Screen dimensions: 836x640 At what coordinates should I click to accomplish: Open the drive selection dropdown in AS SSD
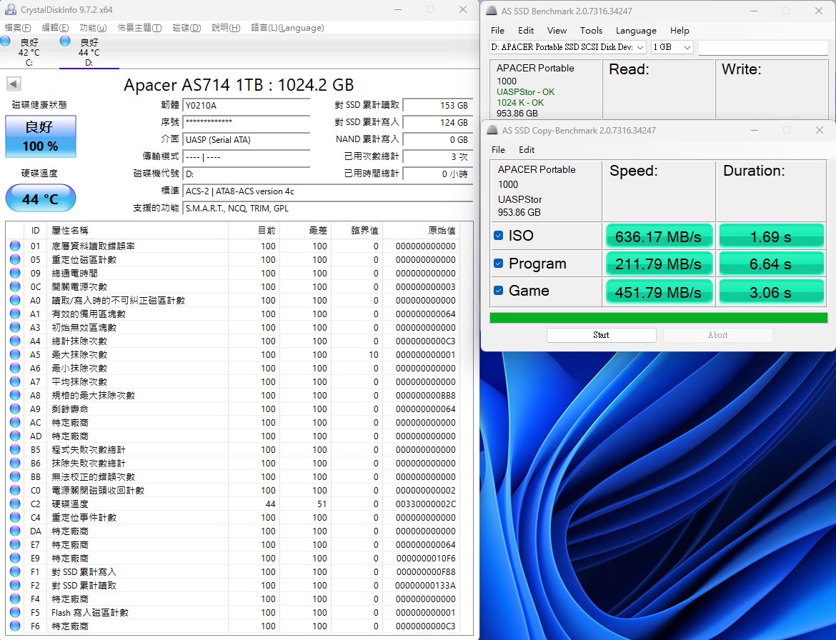[x=568, y=47]
